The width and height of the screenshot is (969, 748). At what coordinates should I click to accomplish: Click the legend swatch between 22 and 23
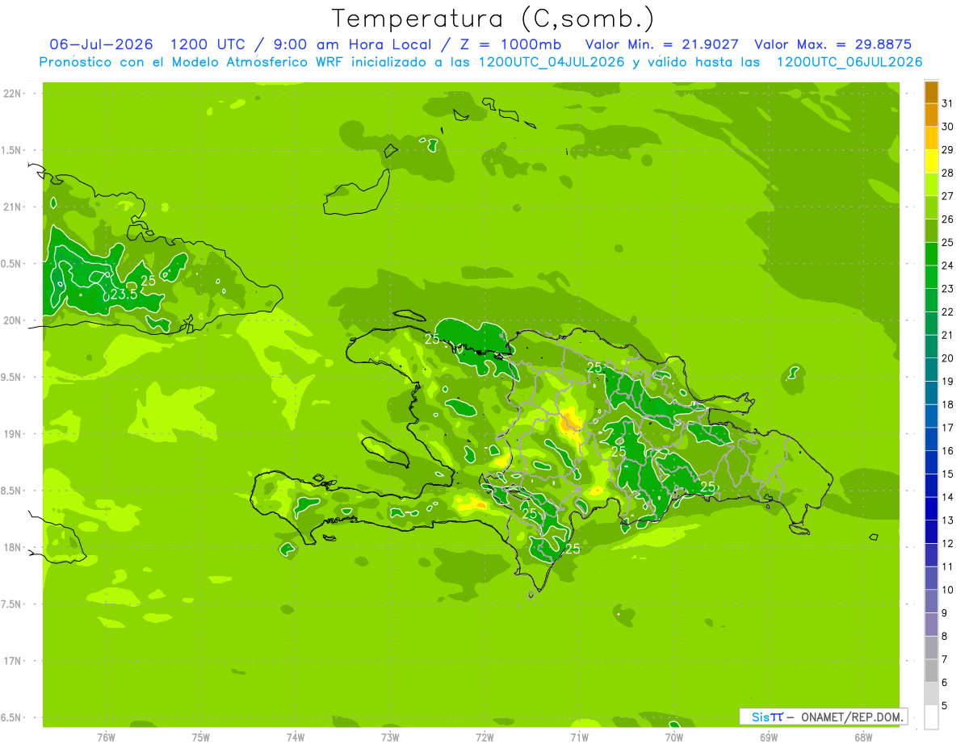tap(931, 300)
